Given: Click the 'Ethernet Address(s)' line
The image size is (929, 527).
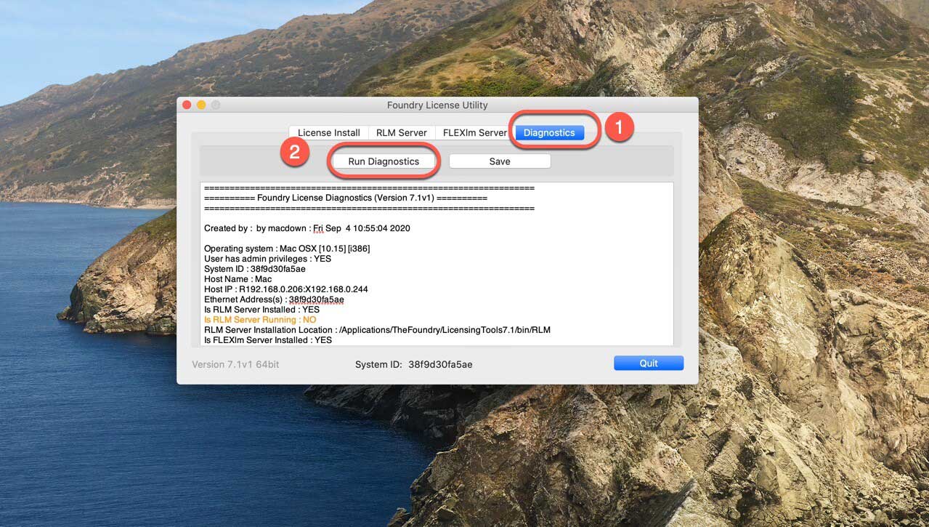Looking at the screenshot, I should 274,299.
